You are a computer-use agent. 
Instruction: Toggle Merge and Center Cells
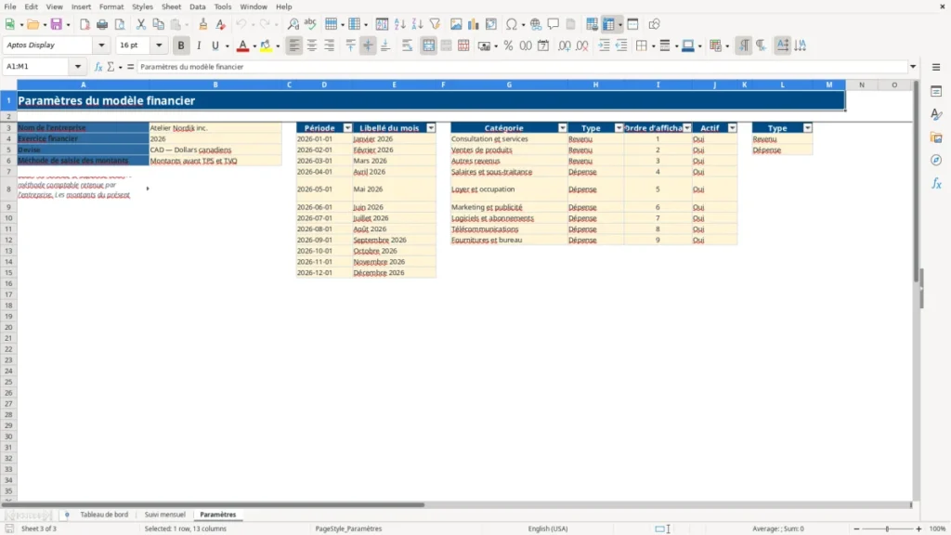click(429, 46)
